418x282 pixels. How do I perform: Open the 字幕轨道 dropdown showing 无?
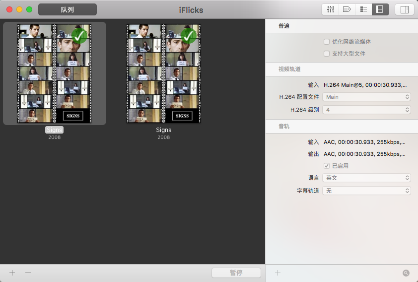click(366, 191)
